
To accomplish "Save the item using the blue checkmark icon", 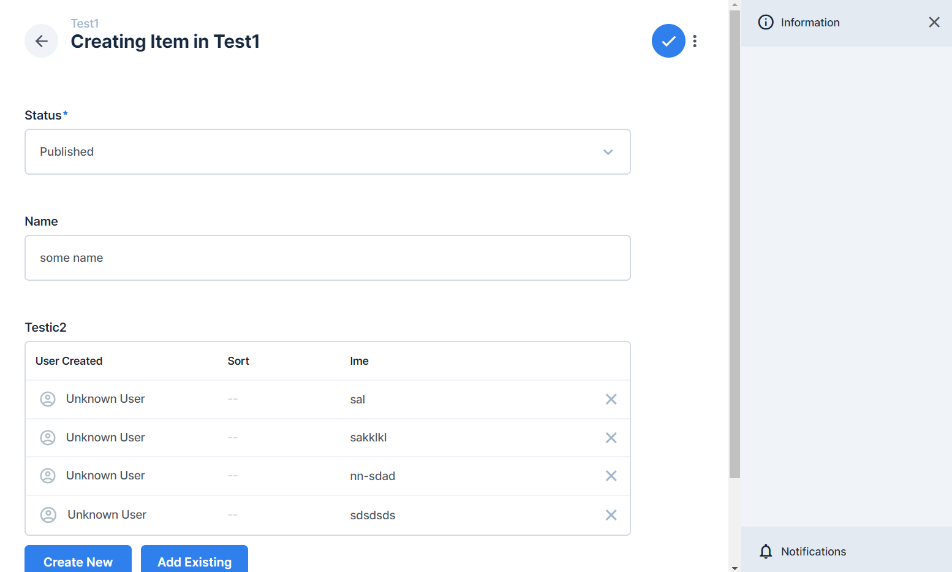I will pos(668,40).
